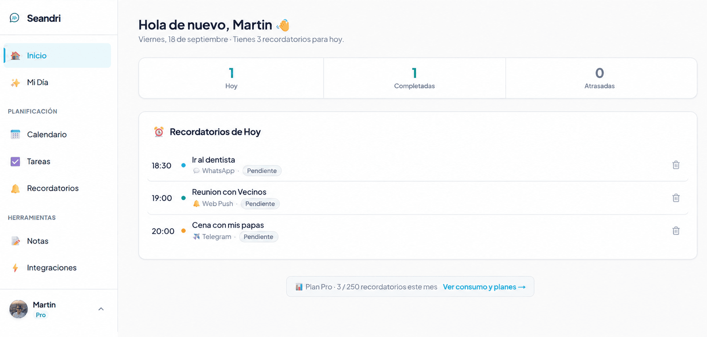The width and height of the screenshot is (707, 337).
Task: Click the Calendario calendar icon
Action: pos(15,135)
